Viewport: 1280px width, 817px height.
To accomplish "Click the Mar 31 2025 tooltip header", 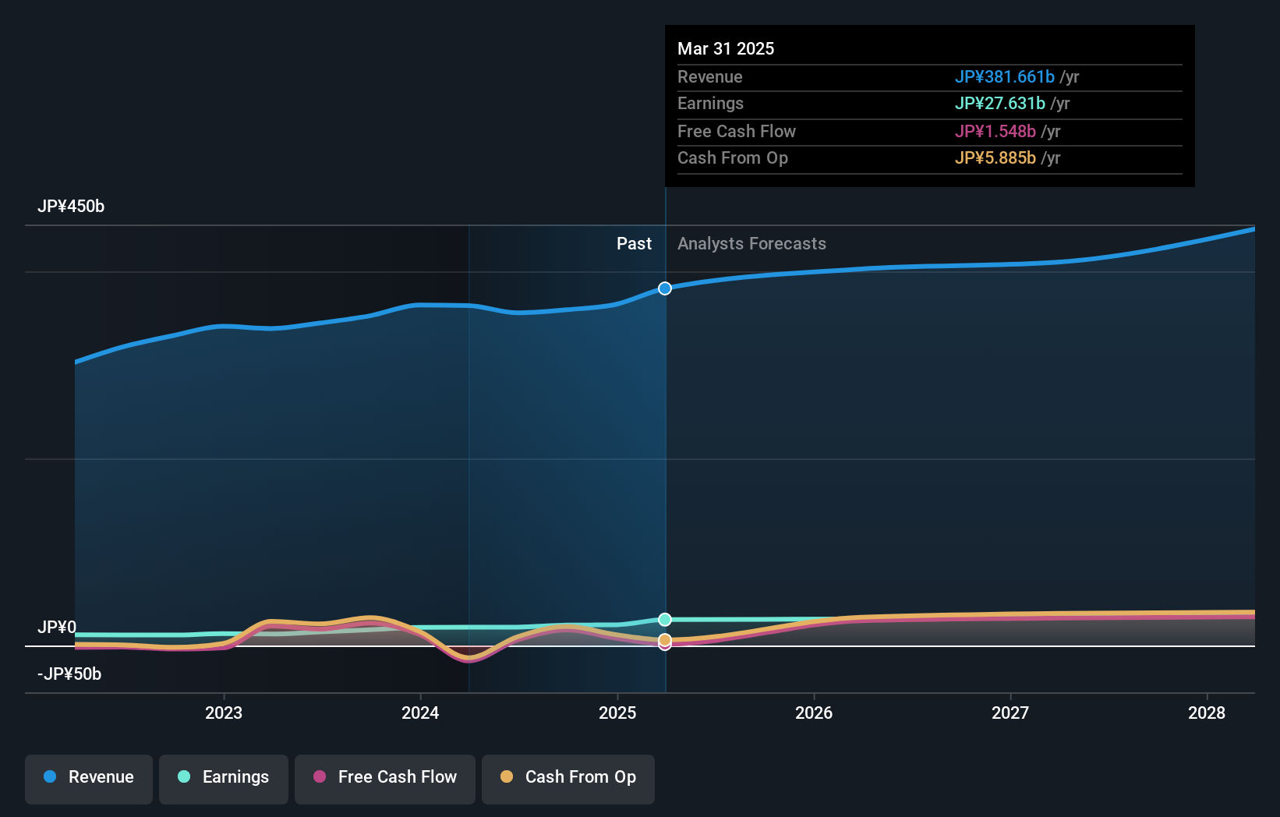I will click(x=726, y=48).
